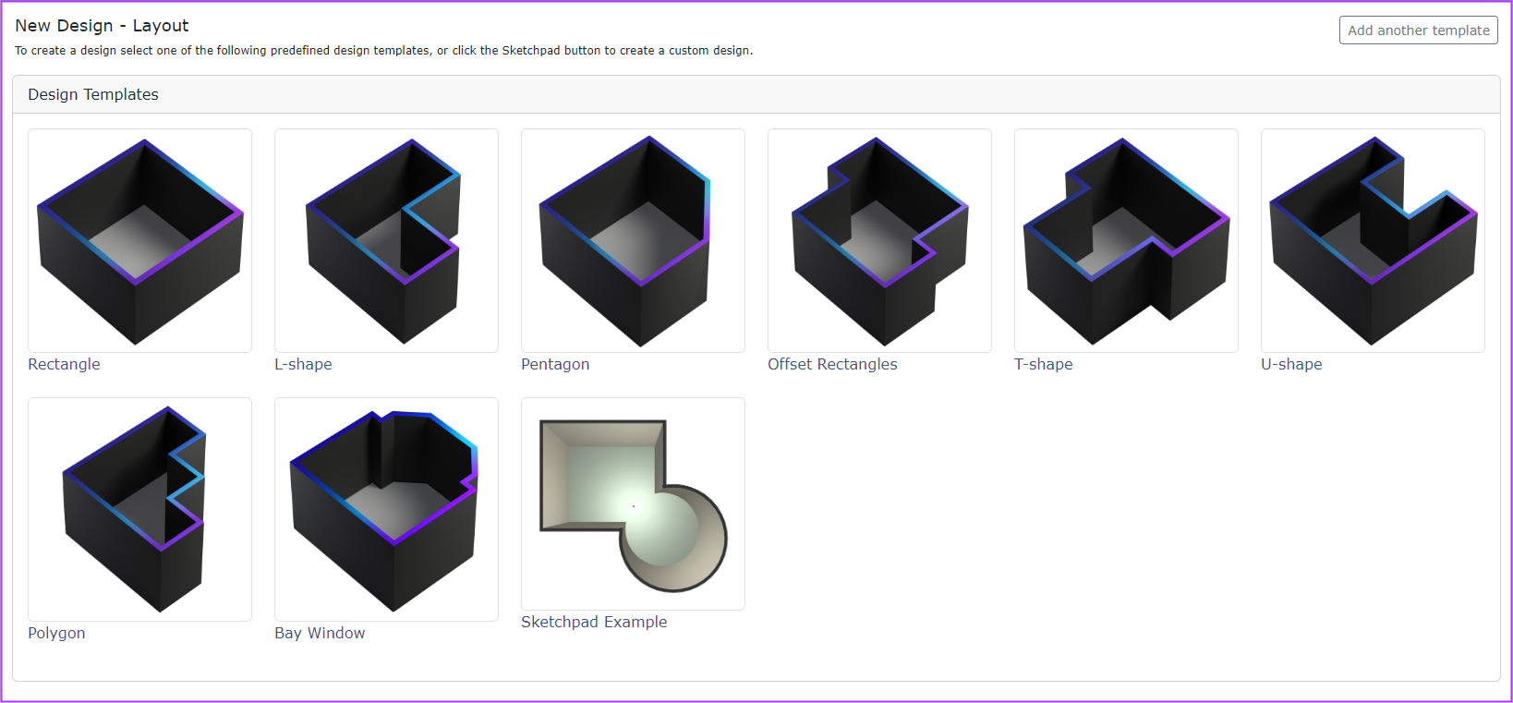The image size is (1513, 703).
Task: Open the Sketchpad Example text link
Action: 594,622
